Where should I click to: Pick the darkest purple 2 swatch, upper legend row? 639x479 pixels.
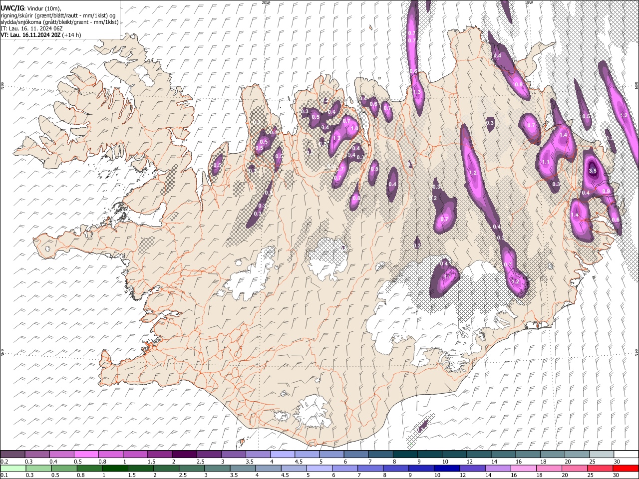point(184,454)
